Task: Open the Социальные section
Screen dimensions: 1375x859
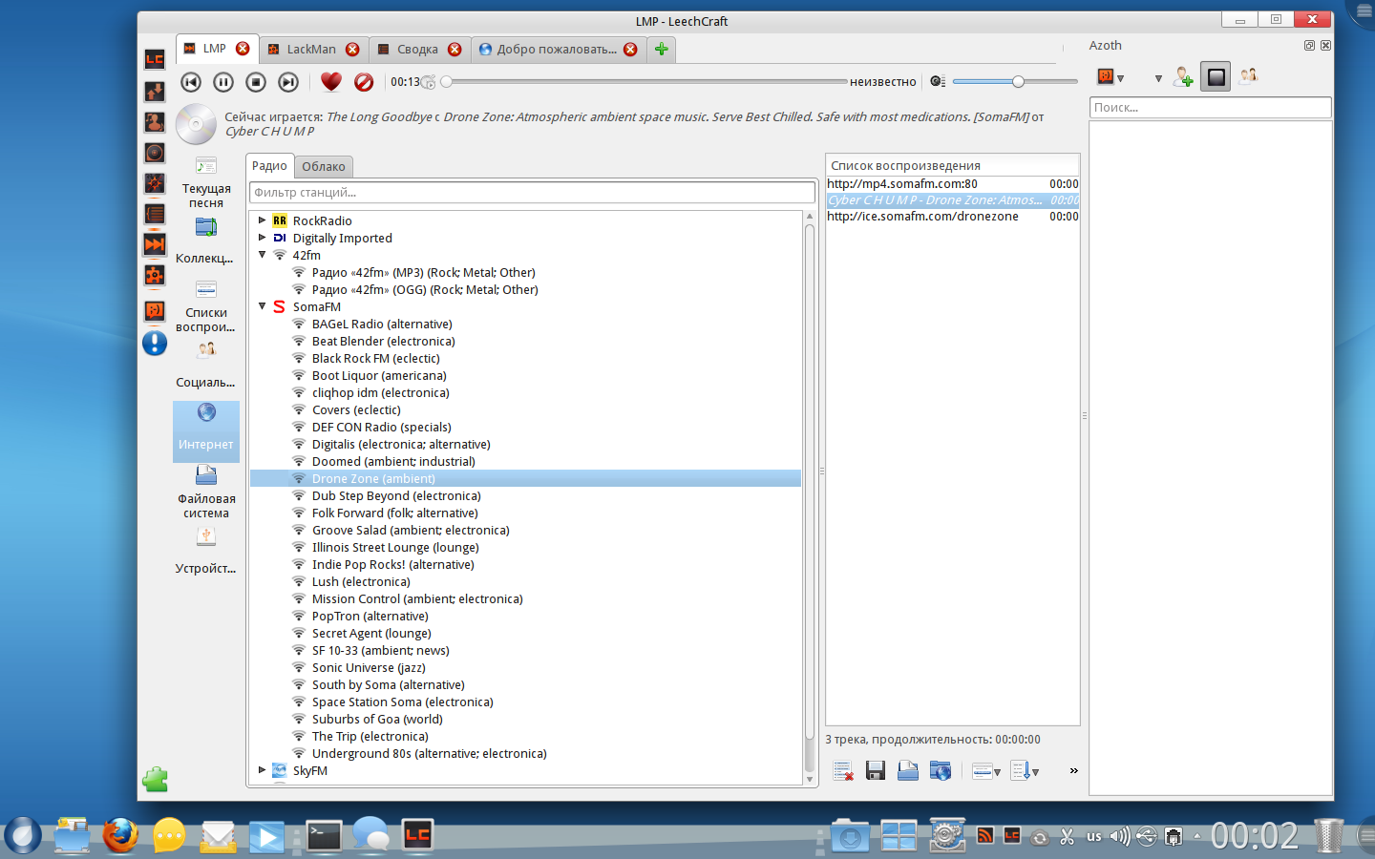Action: tap(206, 365)
